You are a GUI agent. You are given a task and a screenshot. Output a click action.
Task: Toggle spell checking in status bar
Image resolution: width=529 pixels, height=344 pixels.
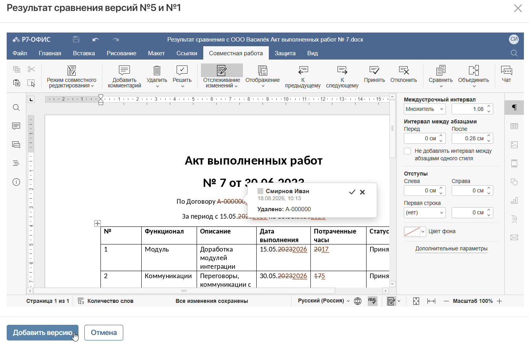pos(372,301)
